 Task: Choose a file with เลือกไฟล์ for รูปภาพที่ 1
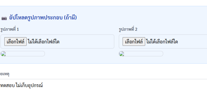click(x=15, y=42)
